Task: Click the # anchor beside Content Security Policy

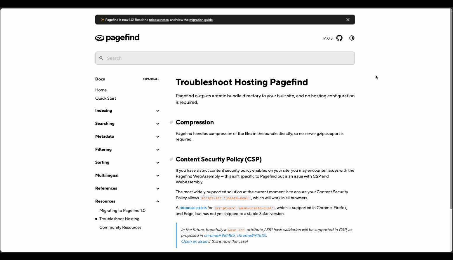Action: [x=171, y=159]
